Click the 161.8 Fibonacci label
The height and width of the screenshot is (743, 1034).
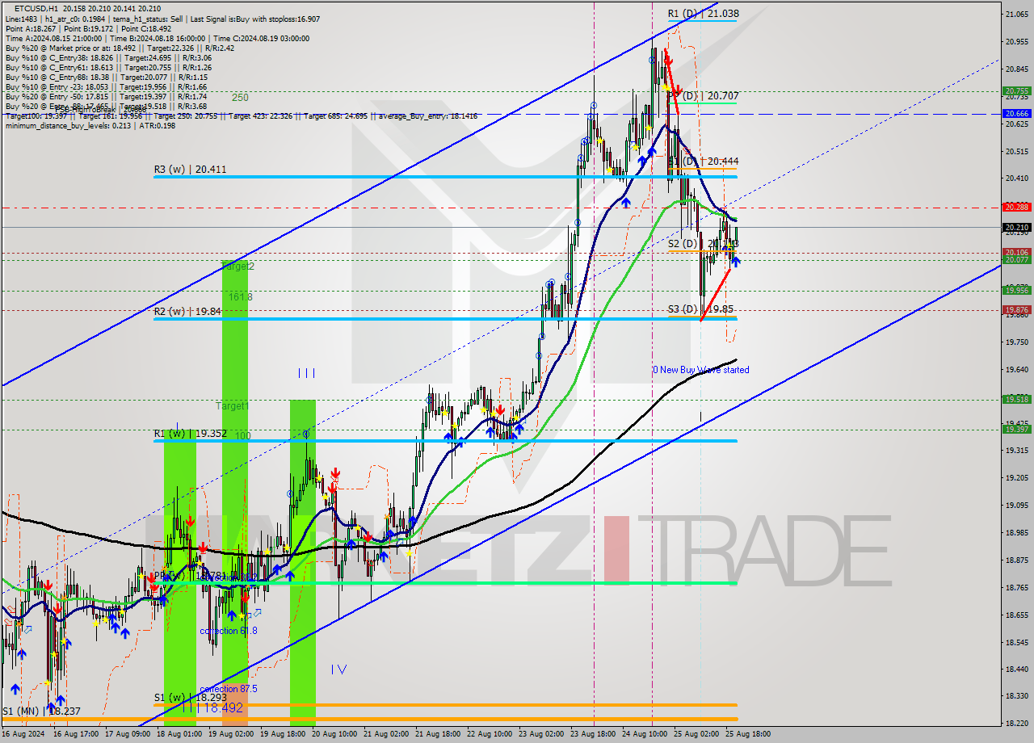[x=240, y=297]
